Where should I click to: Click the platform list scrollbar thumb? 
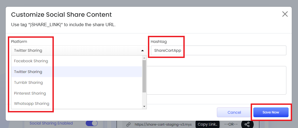(x=144, y=76)
